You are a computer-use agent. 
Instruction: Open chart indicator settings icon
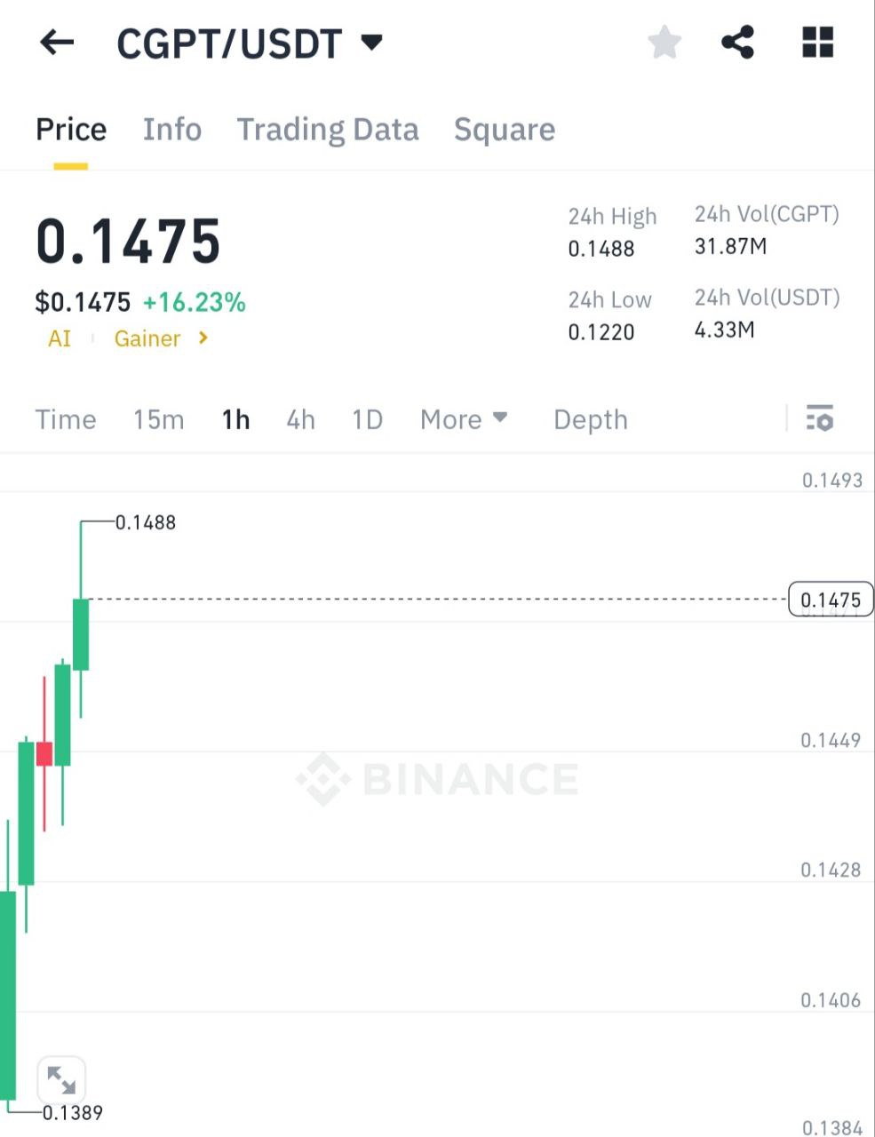coord(820,418)
